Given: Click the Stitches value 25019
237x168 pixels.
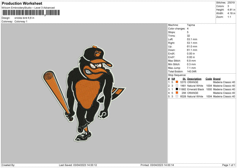Looking at the screenshot, I should click(x=231, y=3).
